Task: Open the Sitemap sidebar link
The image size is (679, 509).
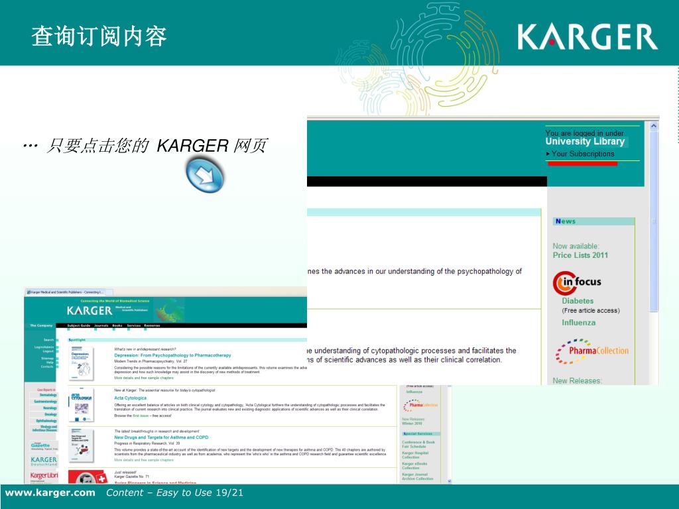Action: coord(47,359)
